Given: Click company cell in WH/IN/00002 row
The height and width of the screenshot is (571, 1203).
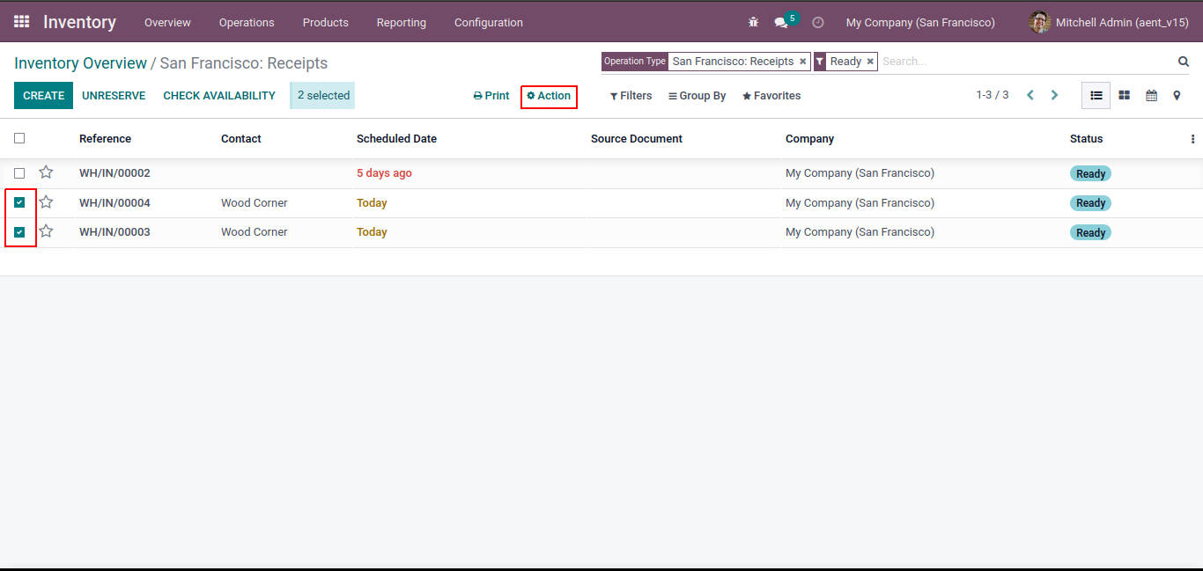Looking at the screenshot, I should coord(860,173).
